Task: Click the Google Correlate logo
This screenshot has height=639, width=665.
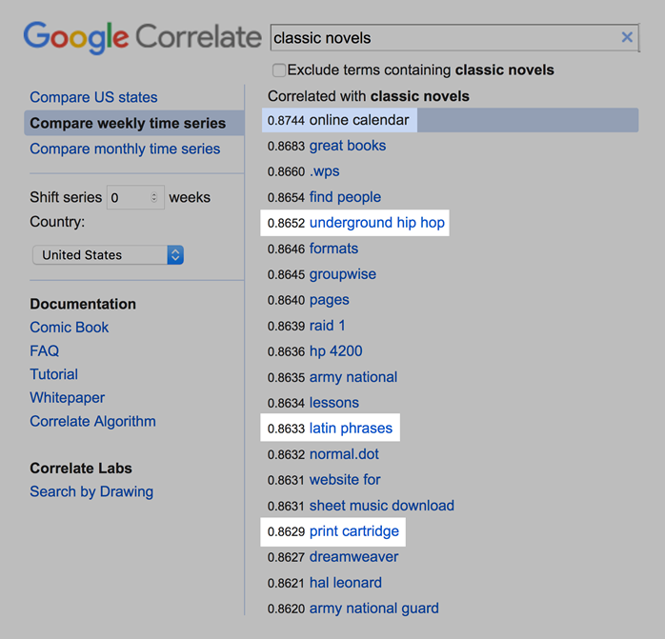Action: point(143,38)
